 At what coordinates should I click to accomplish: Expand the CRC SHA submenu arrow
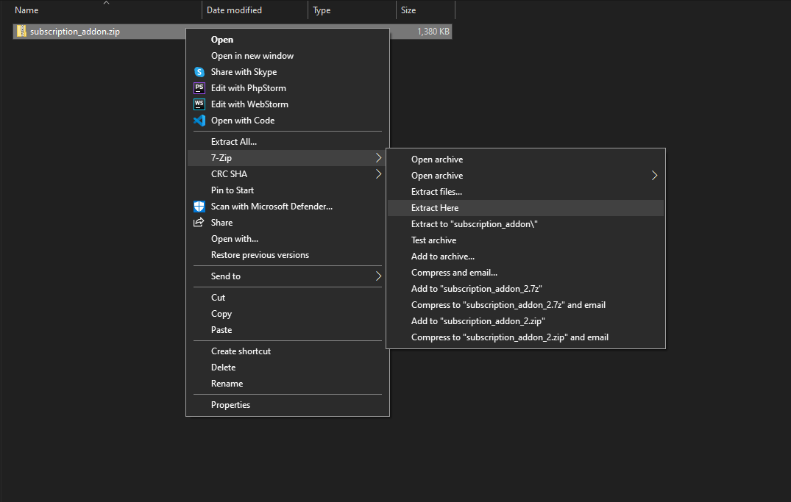point(378,174)
